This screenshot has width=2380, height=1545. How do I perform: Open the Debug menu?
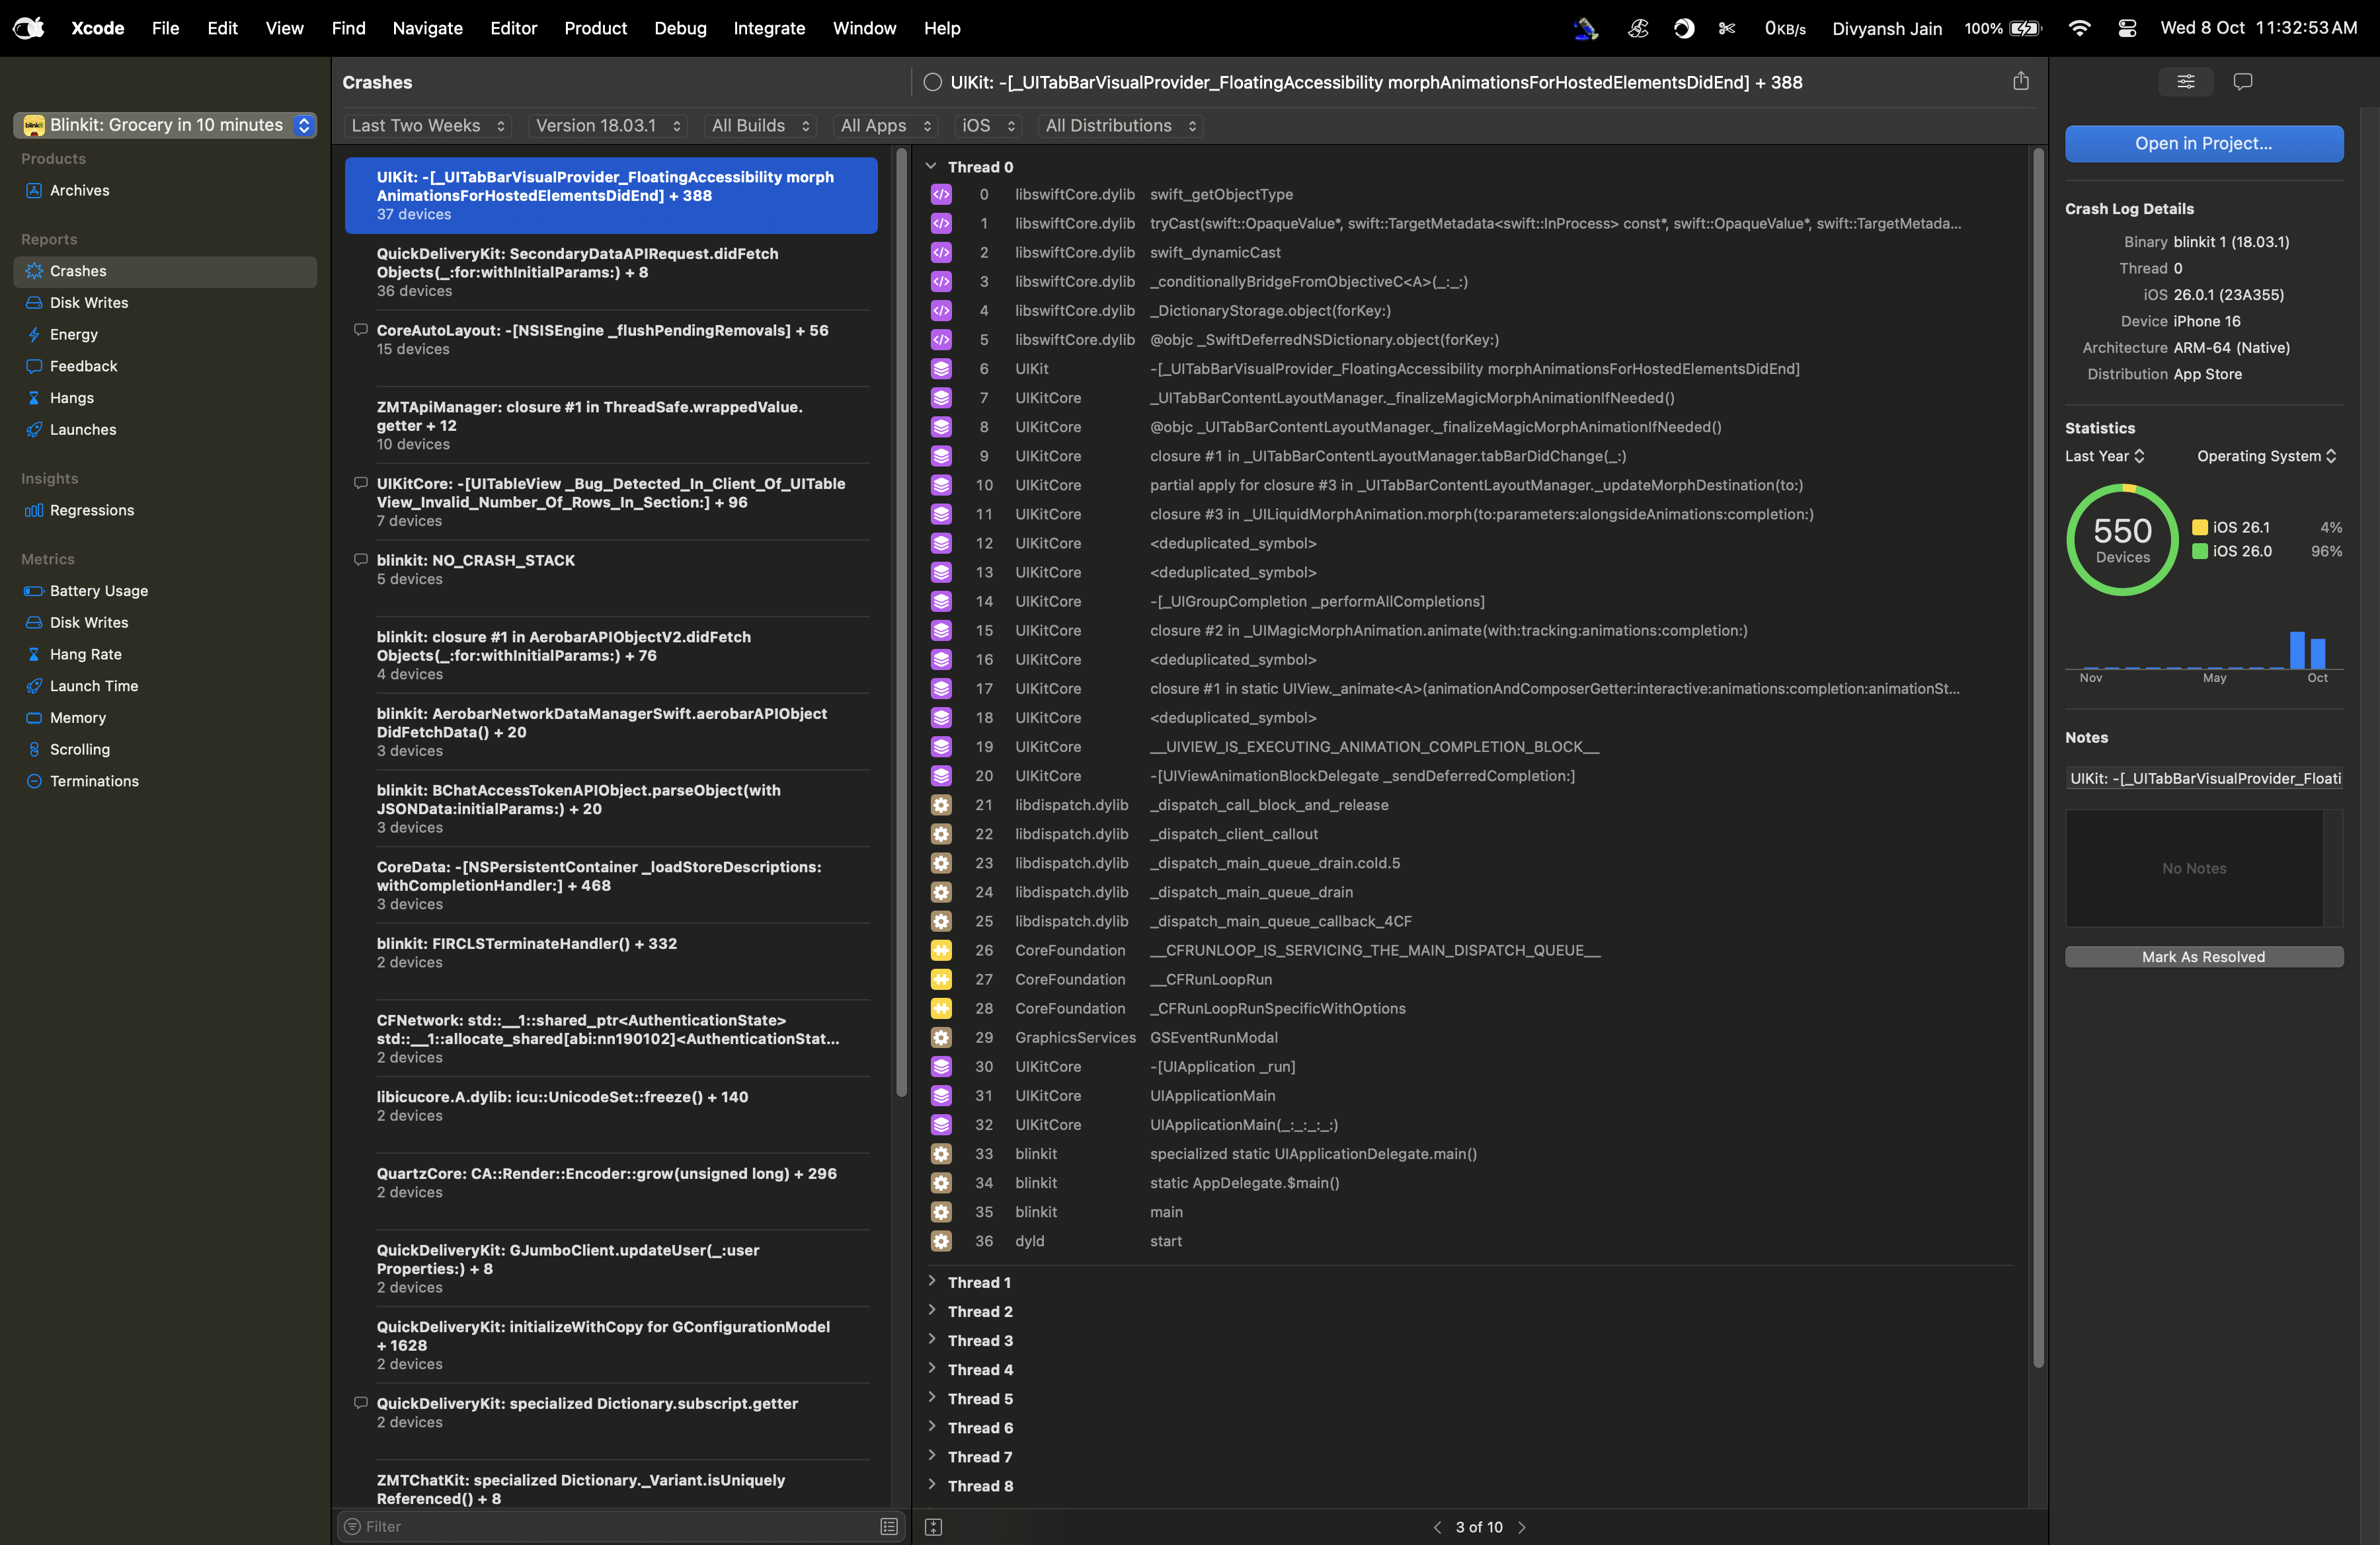click(x=680, y=28)
